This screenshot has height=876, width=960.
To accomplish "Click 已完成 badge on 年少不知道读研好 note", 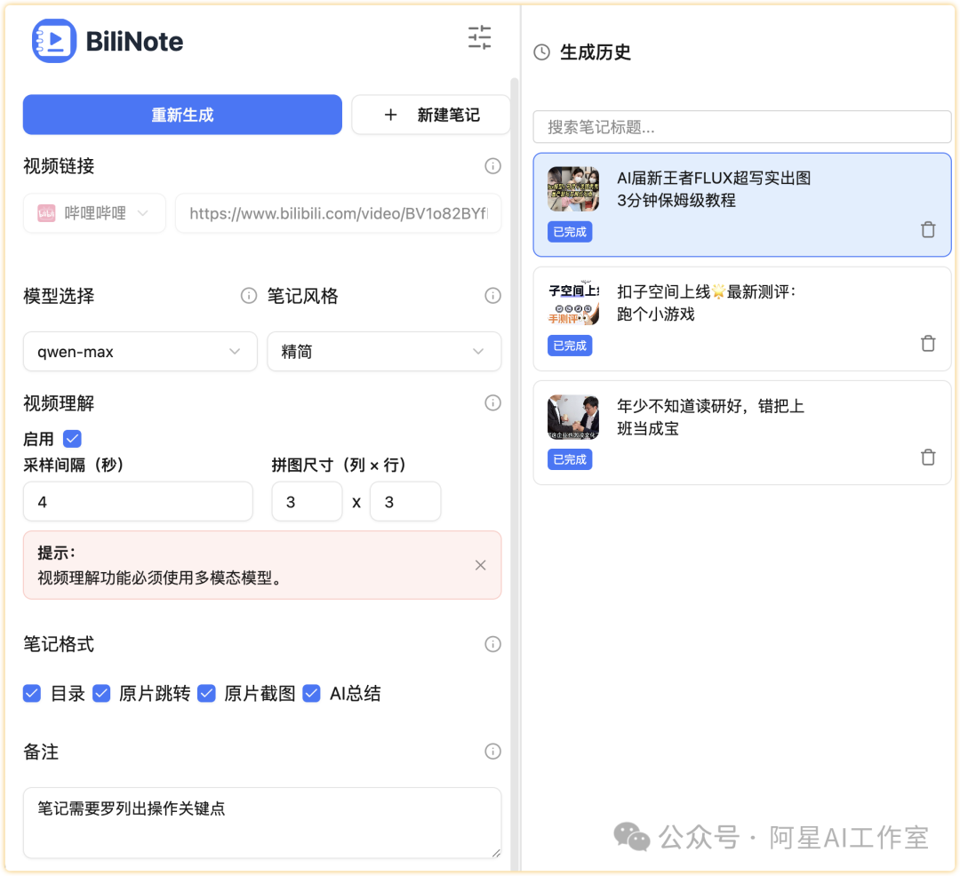I will 570,459.
